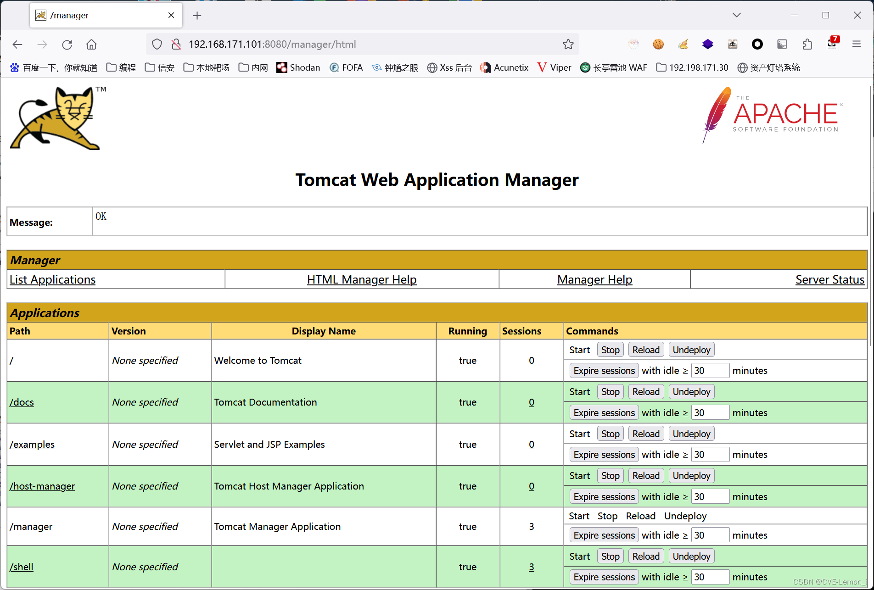Click the cookie editor extension icon
The width and height of the screenshot is (874, 590).
point(658,44)
